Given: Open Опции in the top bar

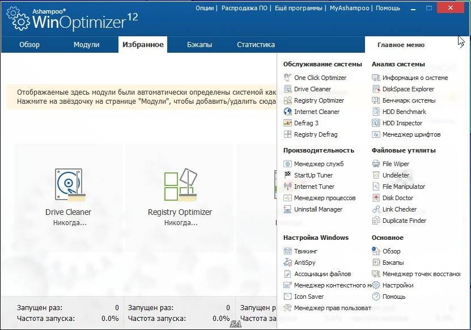Looking at the screenshot, I should coord(205,8).
